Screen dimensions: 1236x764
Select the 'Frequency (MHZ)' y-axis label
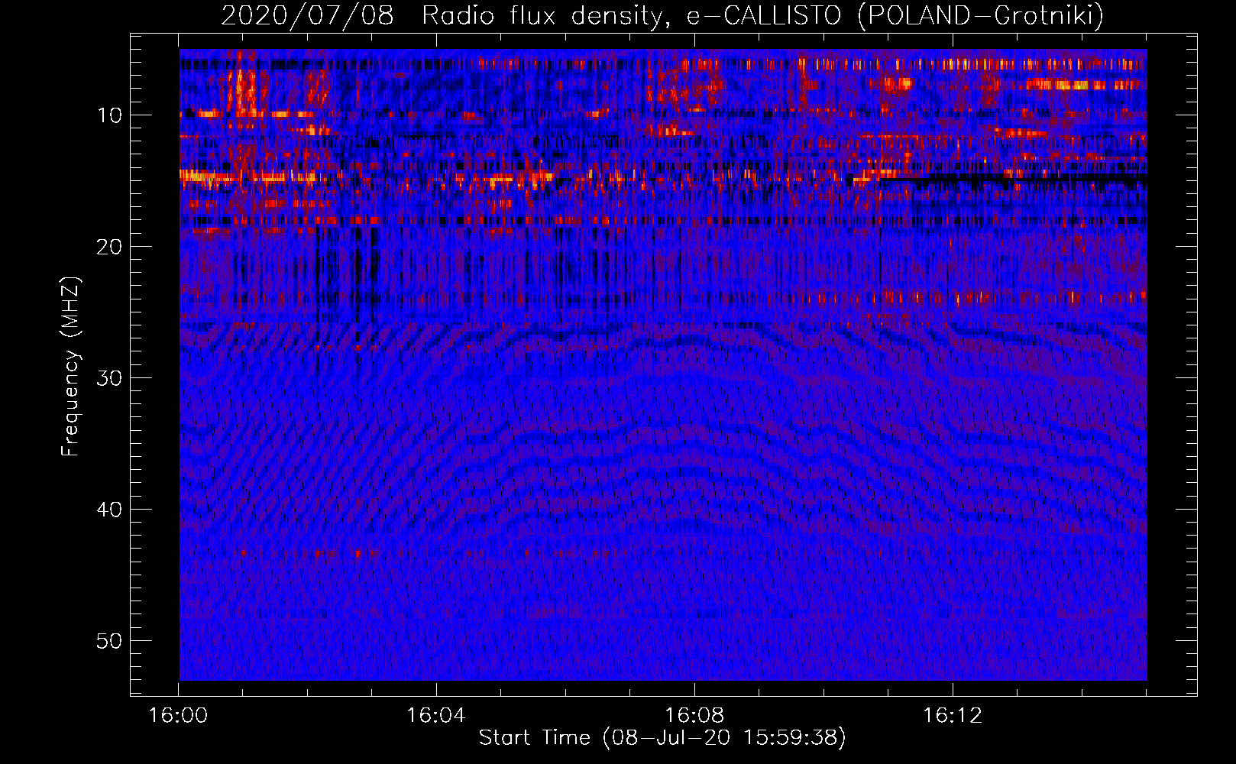coord(70,367)
